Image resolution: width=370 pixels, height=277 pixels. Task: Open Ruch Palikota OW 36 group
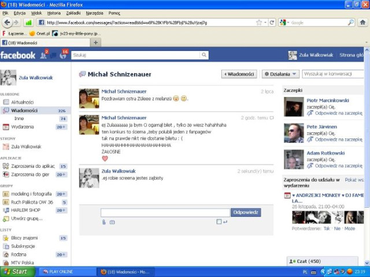click(x=32, y=202)
